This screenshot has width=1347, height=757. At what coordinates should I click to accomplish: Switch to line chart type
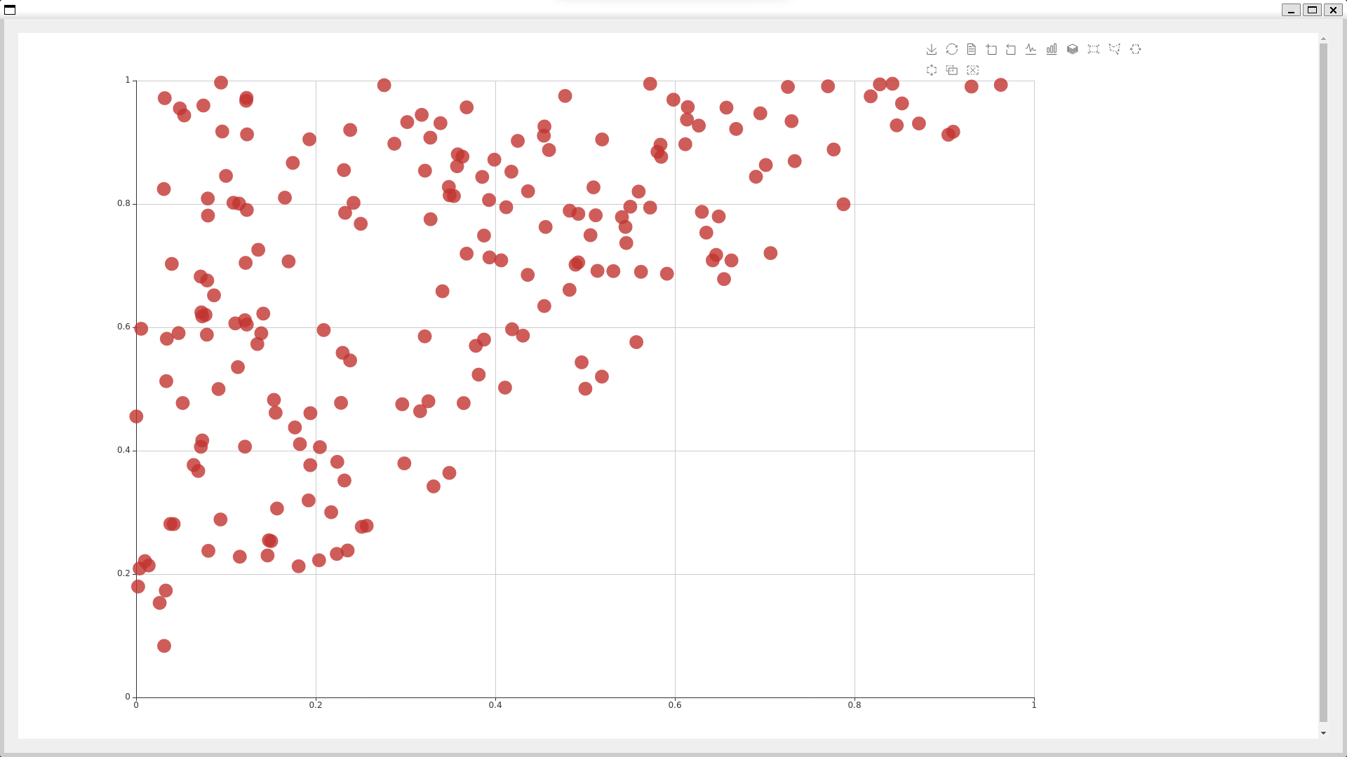tap(1031, 49)
